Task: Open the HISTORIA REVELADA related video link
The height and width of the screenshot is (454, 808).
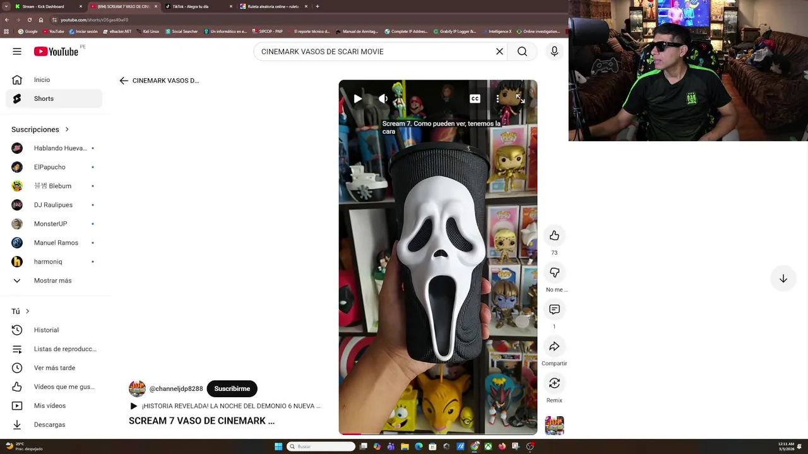Action: click(x=225, y=406)
